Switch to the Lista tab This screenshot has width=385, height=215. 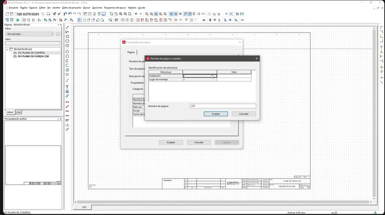coord(18,112)
